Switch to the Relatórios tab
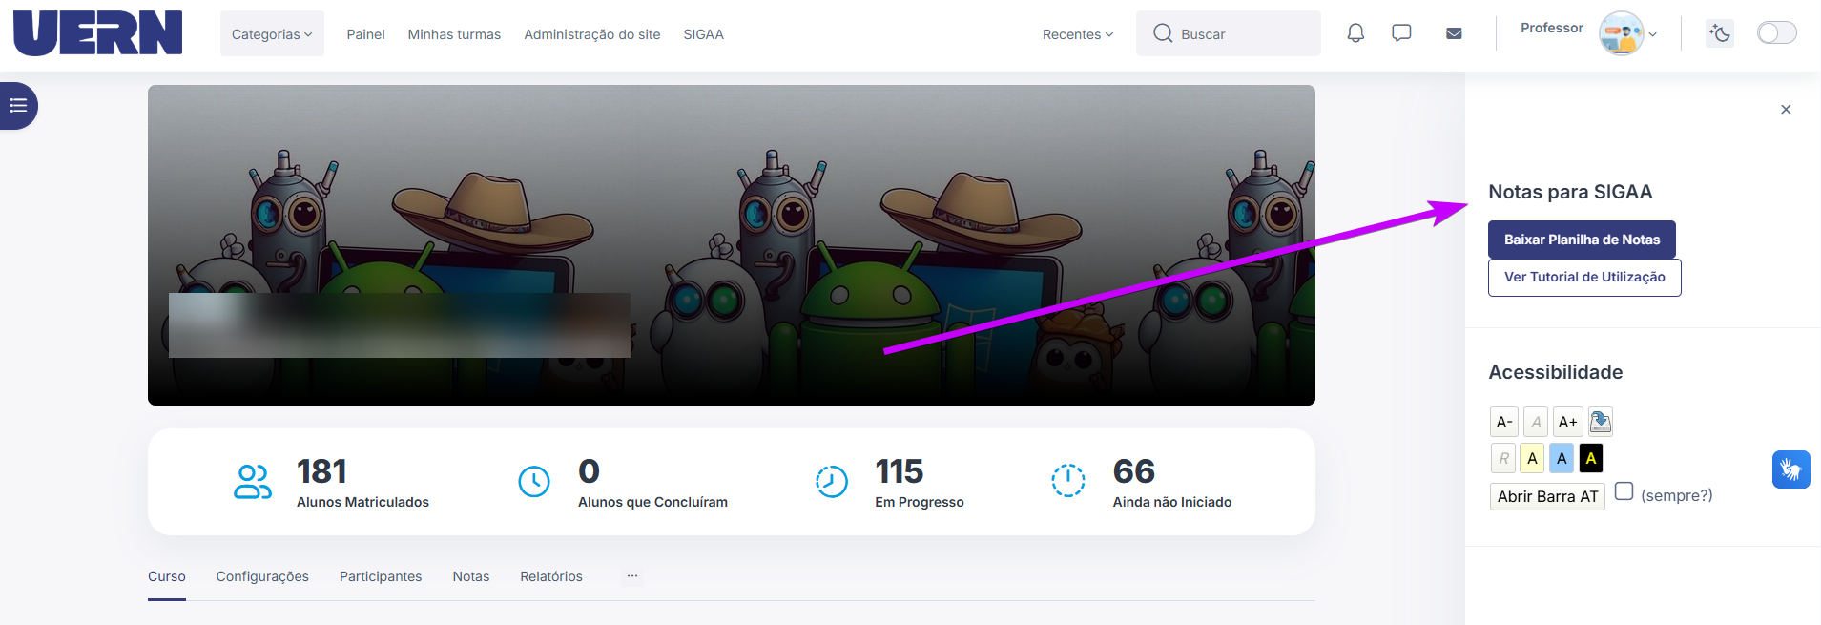The height and width of the screenshot is (625, 1821). (551, 577)
